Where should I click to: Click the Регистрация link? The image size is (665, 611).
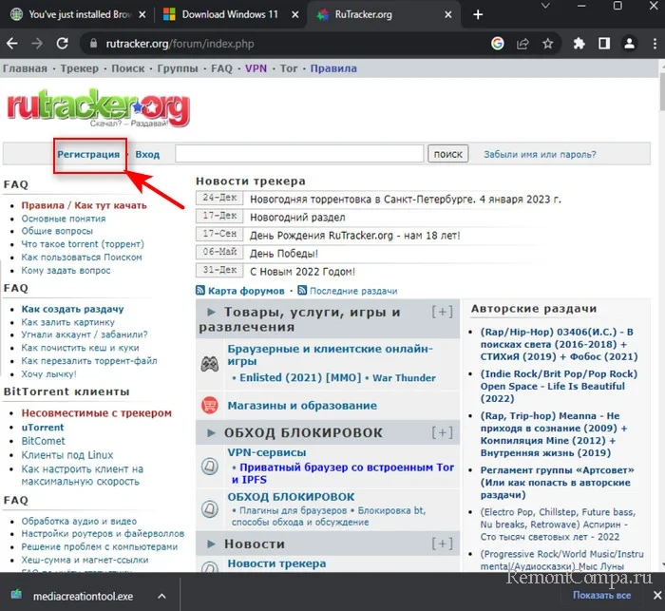[x=88, y=154]
